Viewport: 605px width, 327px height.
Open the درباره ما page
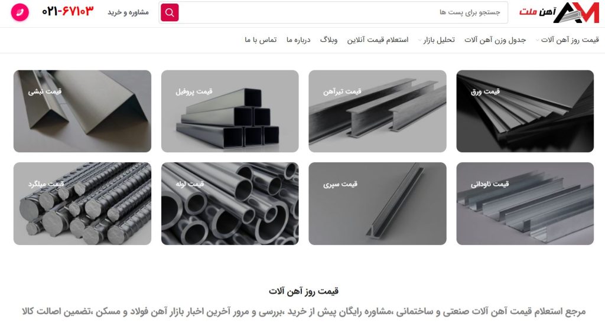pyautogui.click(x=298, y=40)
